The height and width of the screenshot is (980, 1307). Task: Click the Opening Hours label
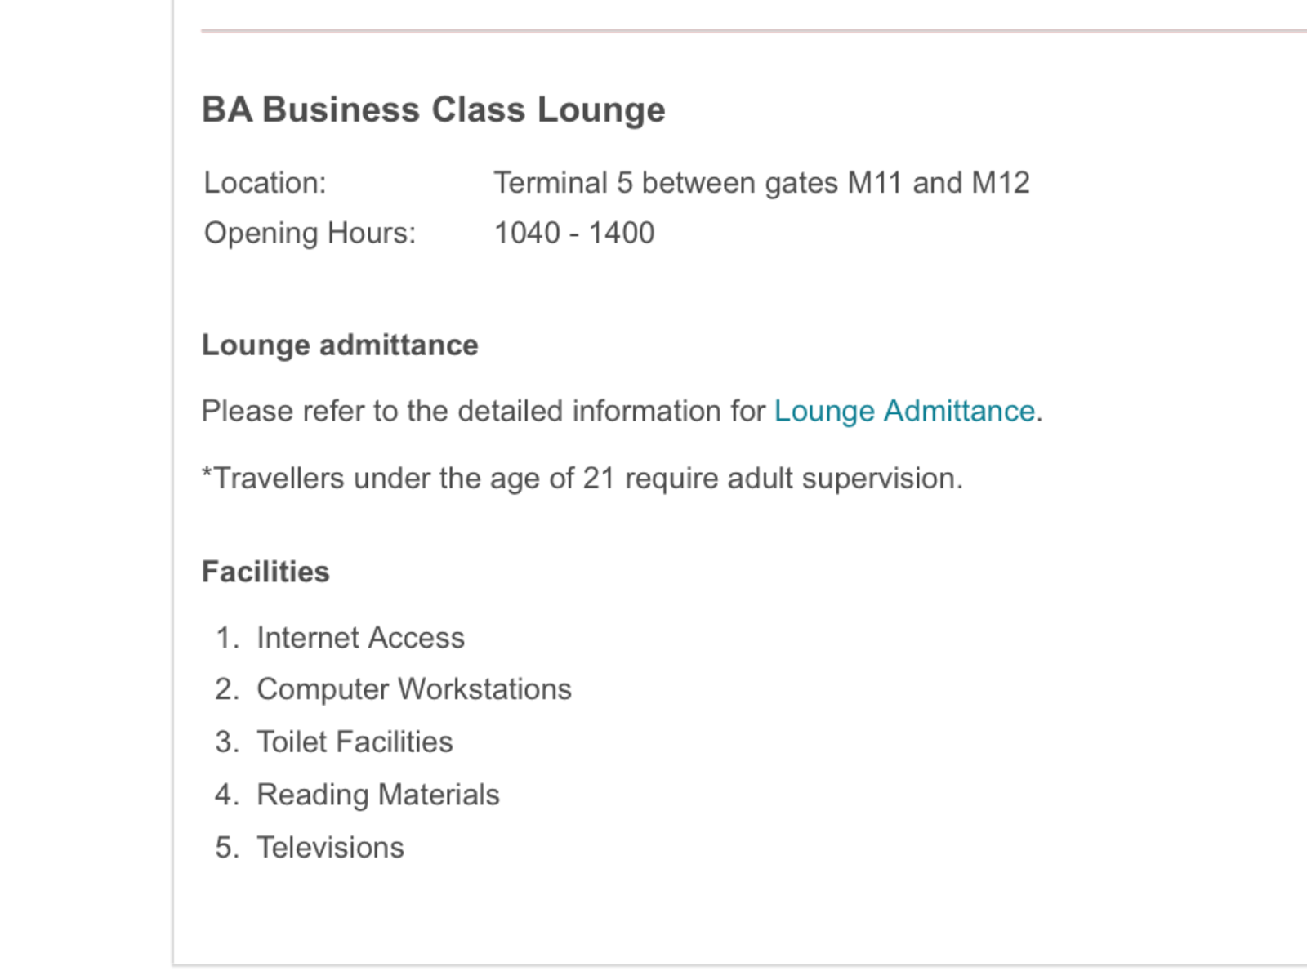tap(310, 234)
